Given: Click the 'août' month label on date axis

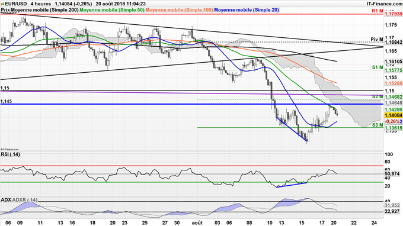Looking at the screenshot, I should 197,222.
